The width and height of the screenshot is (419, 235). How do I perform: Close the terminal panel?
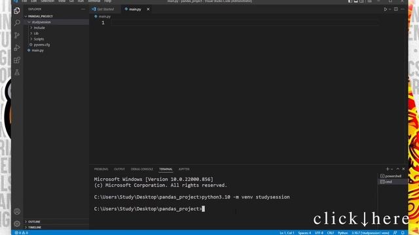(x=403, y=169)
